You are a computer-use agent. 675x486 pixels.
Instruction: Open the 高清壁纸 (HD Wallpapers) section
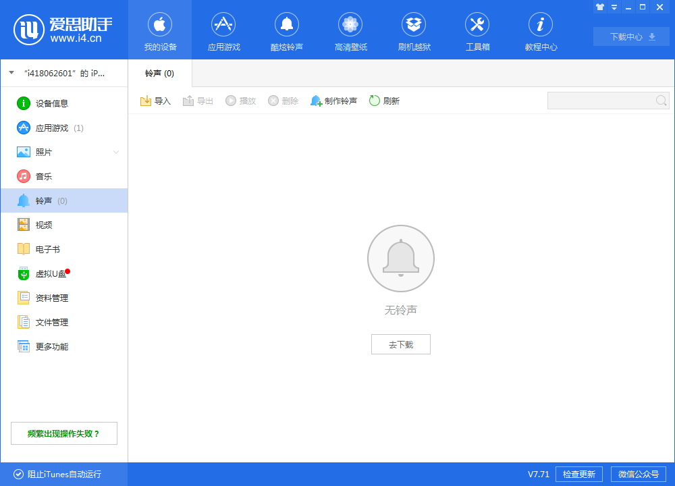(x=350, y=30)
